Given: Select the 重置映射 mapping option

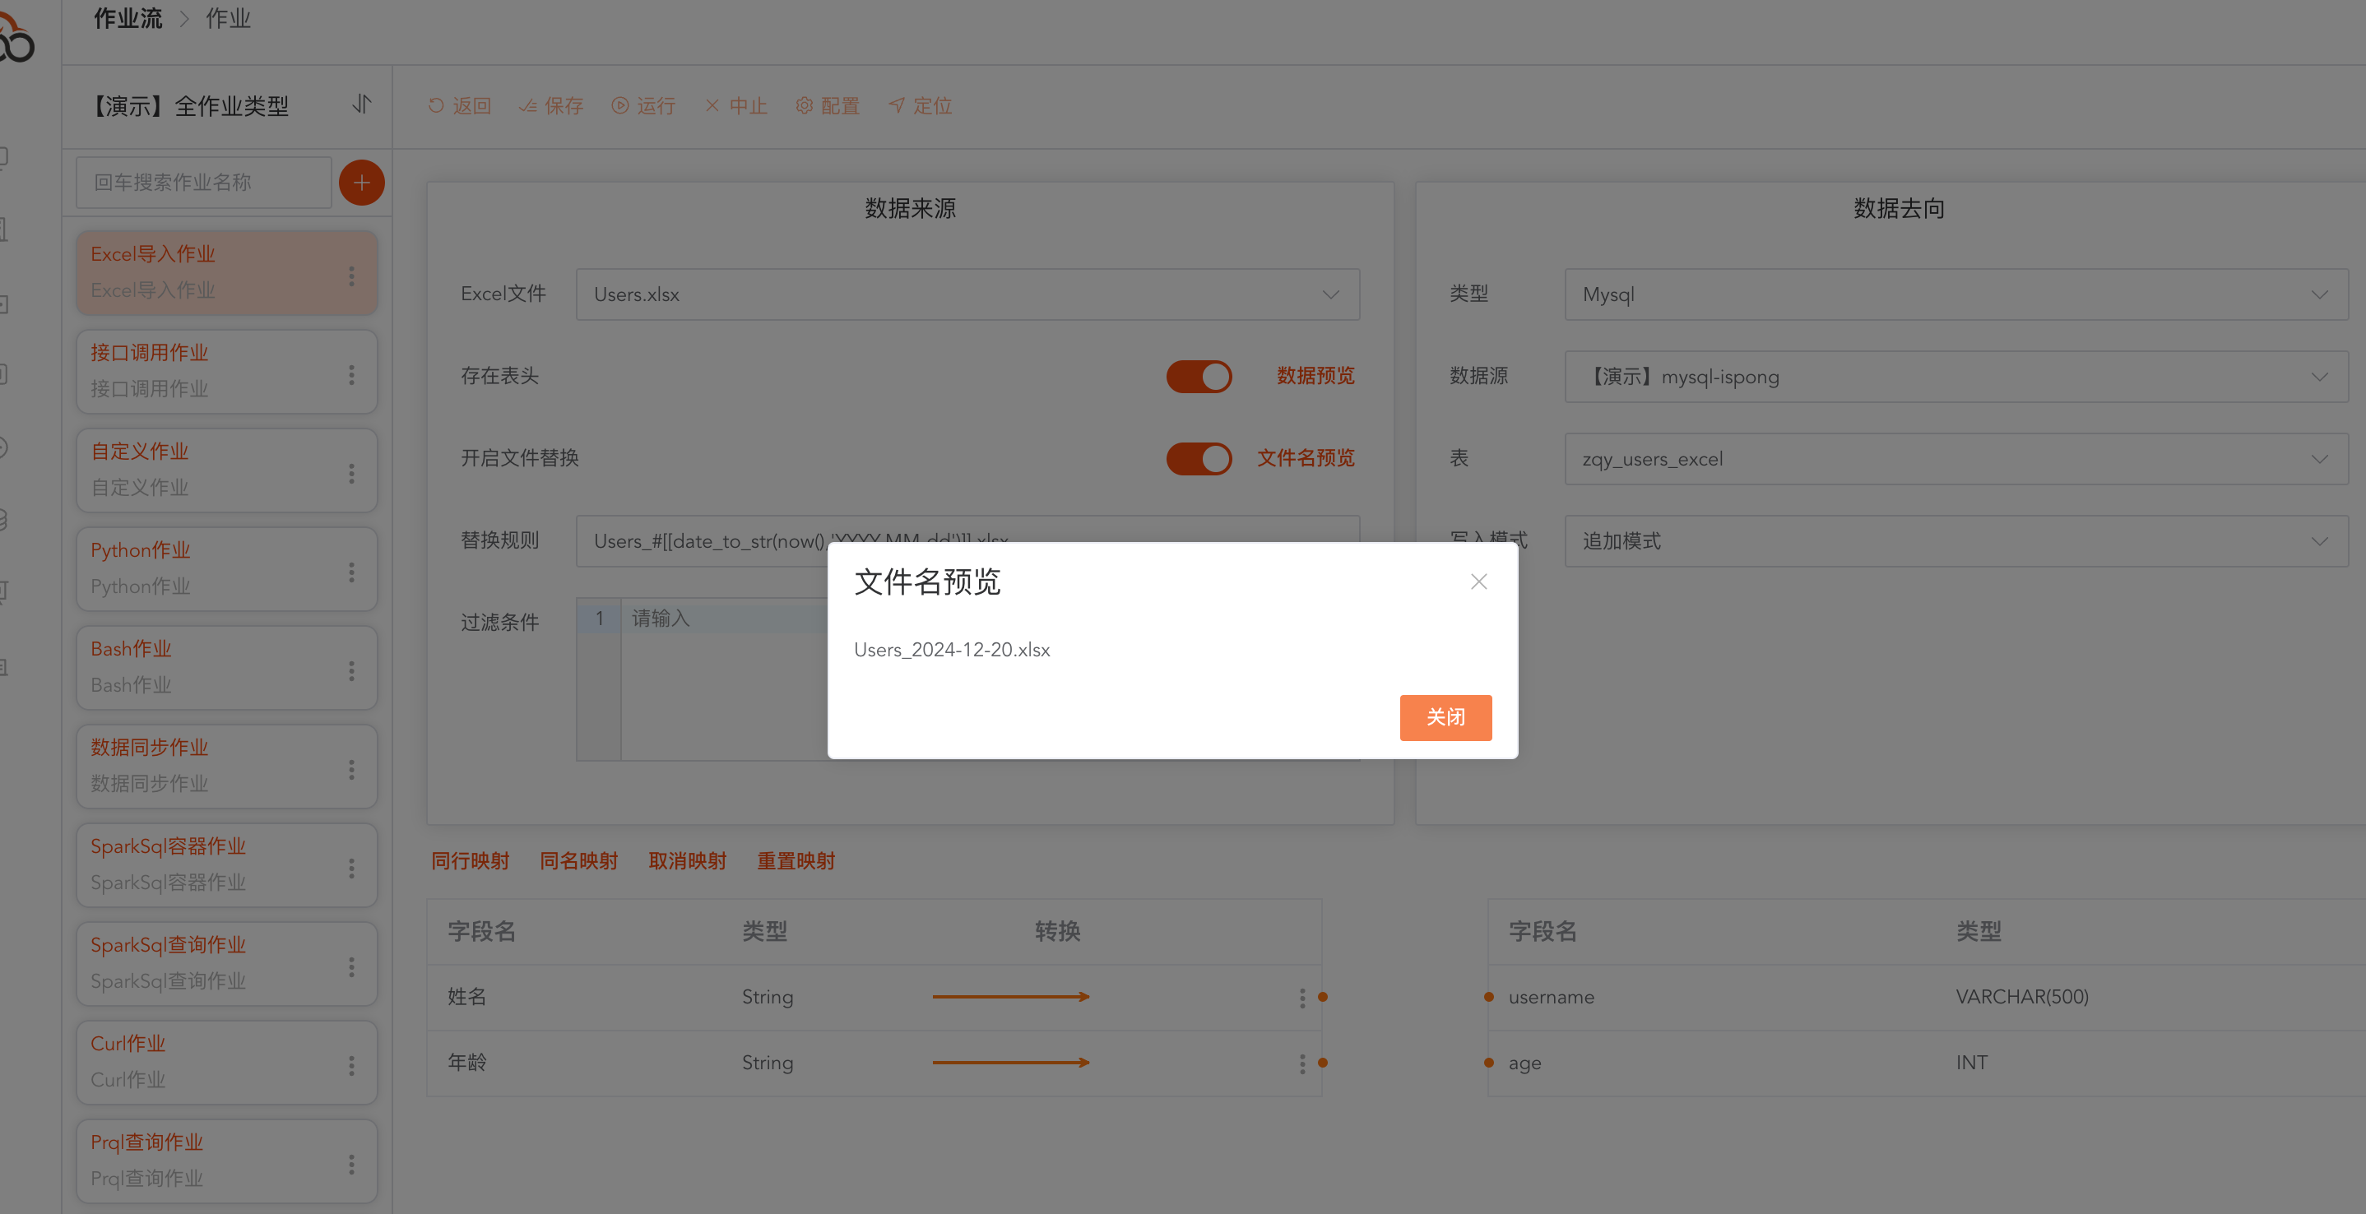Looking at the screenshot, I should (796, 861).
